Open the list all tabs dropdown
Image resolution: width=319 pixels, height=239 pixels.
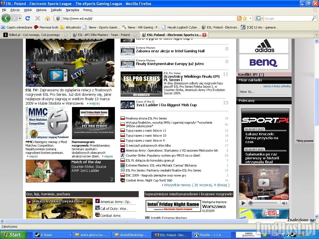pyautogui.click(x=316, y=35)
